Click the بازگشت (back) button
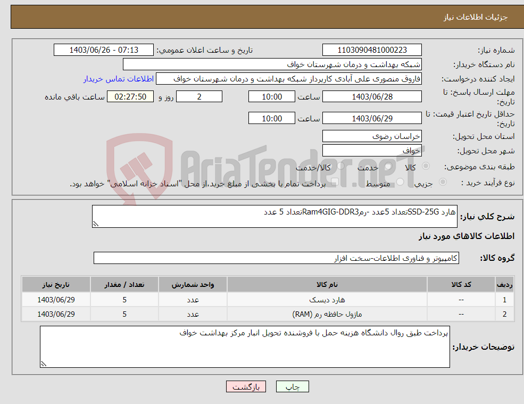 (x=246, y=386)
